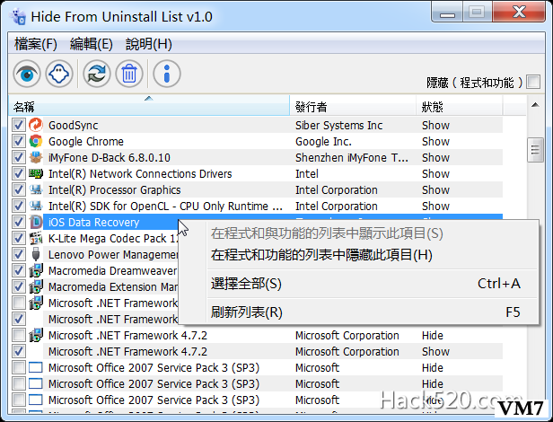Viewport: 553px width, 422px height.
Task: Click publisher Shenzhen iMyFone T...
Action: click(352, 158)
